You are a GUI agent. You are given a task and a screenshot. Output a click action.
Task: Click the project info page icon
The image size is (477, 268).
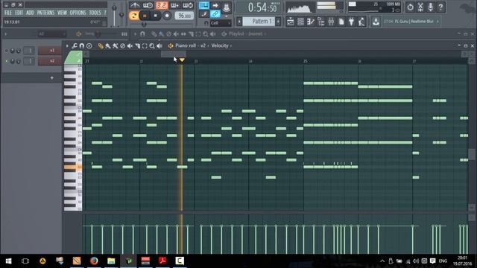pyautogui.click(x=341, y=22)
